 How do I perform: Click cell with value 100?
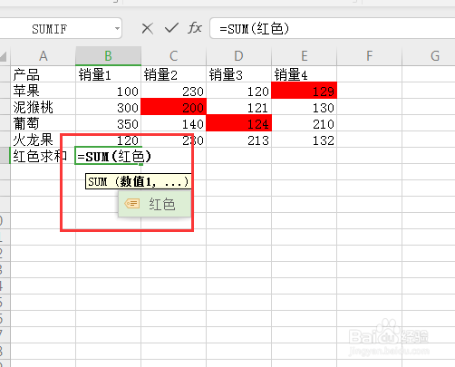108,91
